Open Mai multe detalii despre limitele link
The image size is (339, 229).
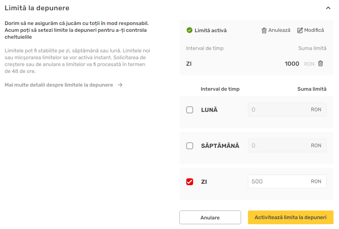point(59,85)
